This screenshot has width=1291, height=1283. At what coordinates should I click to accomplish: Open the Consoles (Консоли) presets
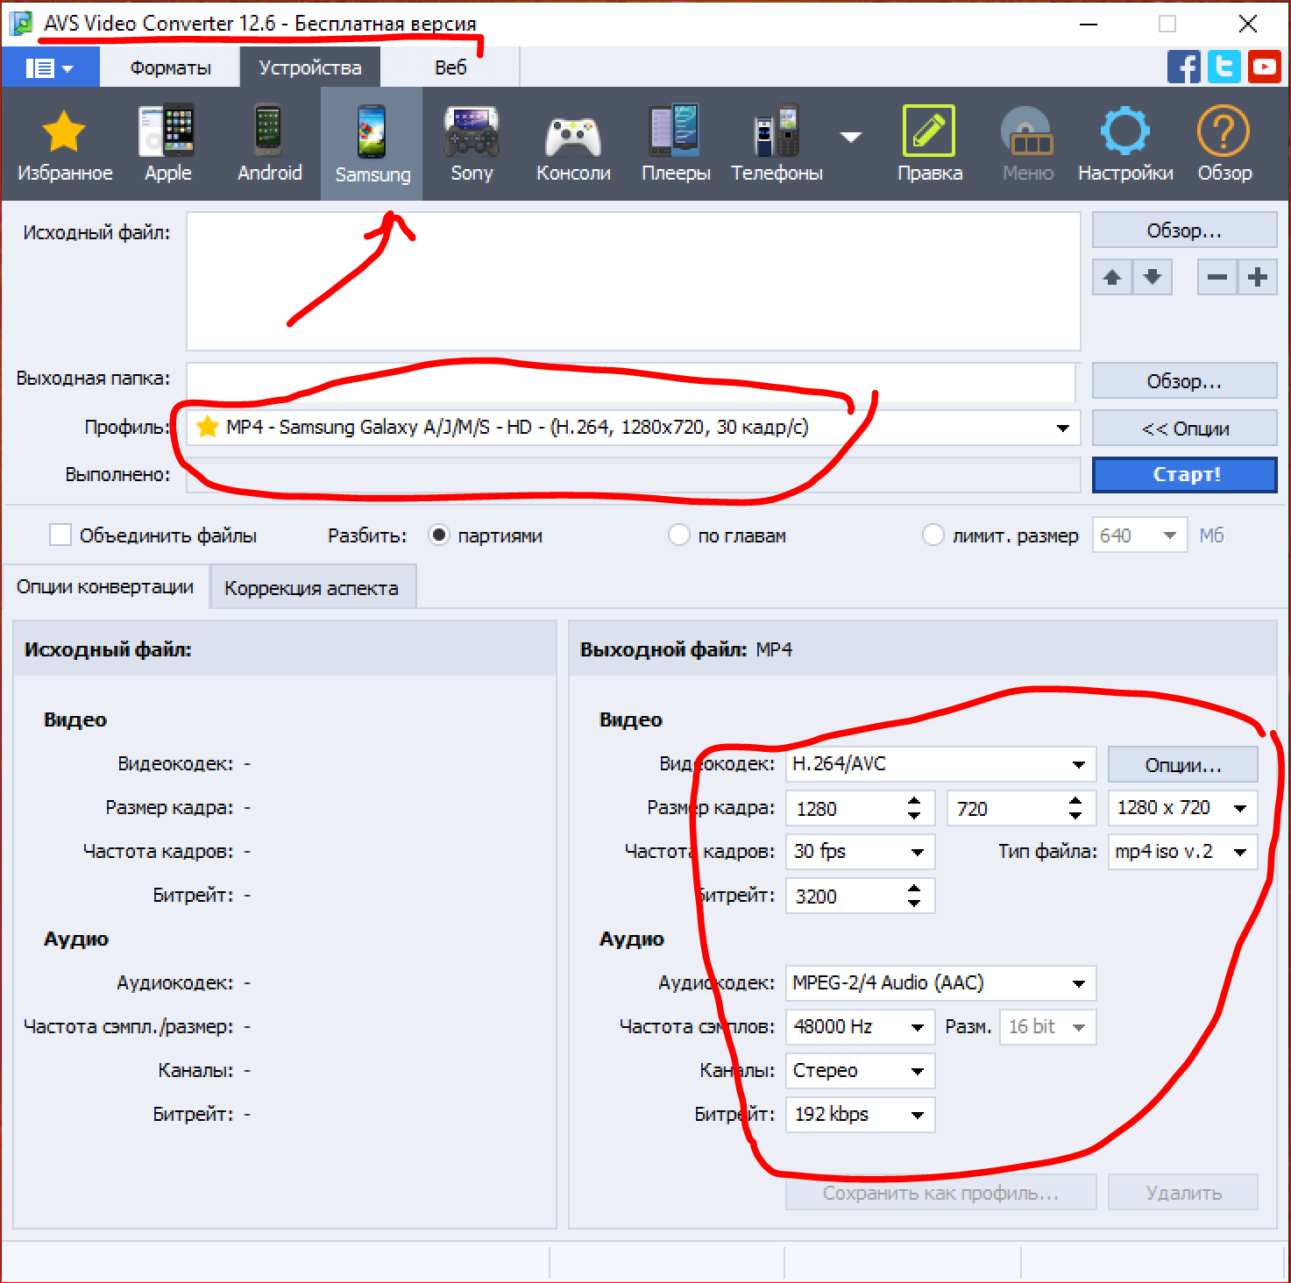(573, 144)
